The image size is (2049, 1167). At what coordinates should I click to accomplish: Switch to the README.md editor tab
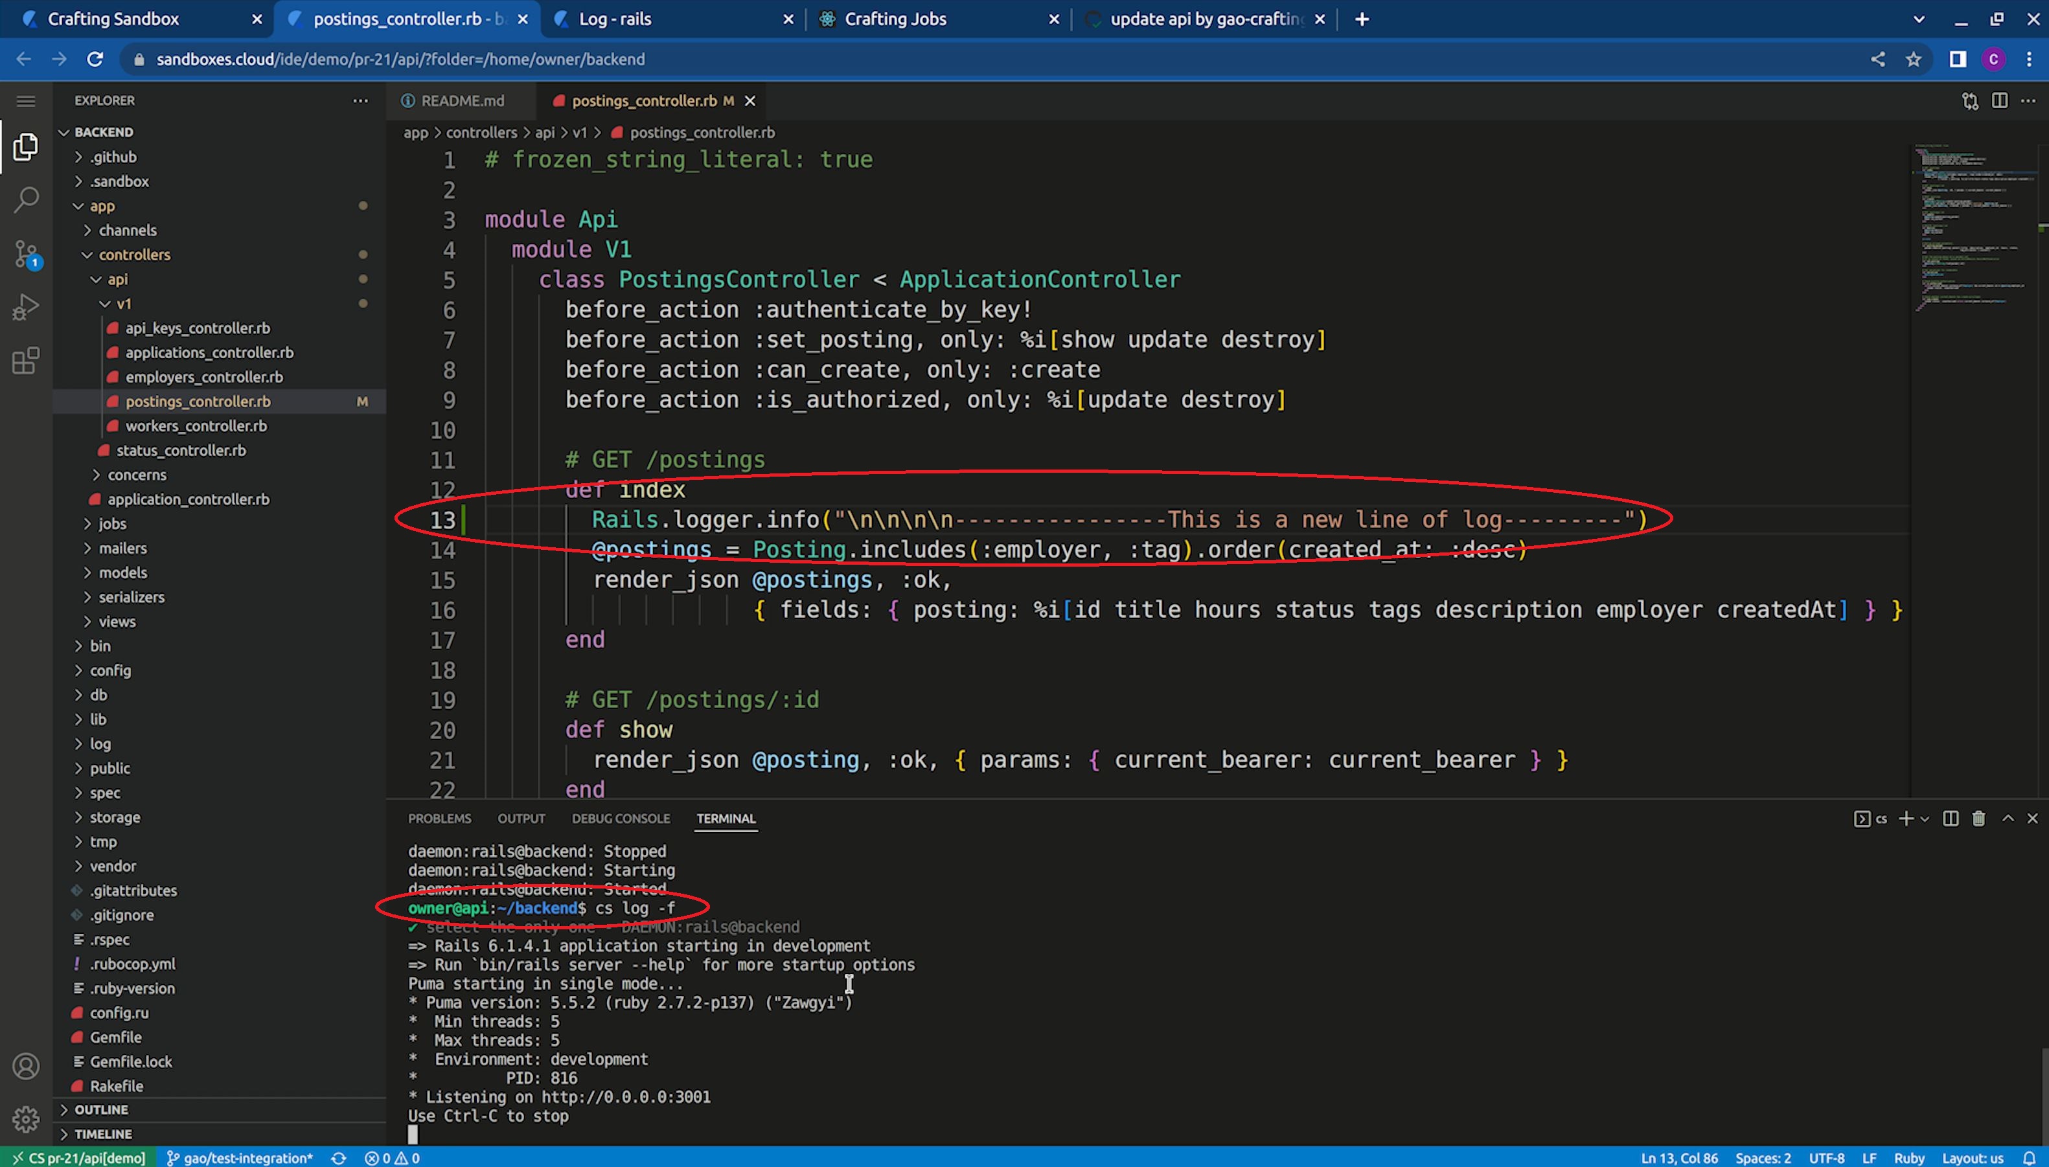pos(462,100)
